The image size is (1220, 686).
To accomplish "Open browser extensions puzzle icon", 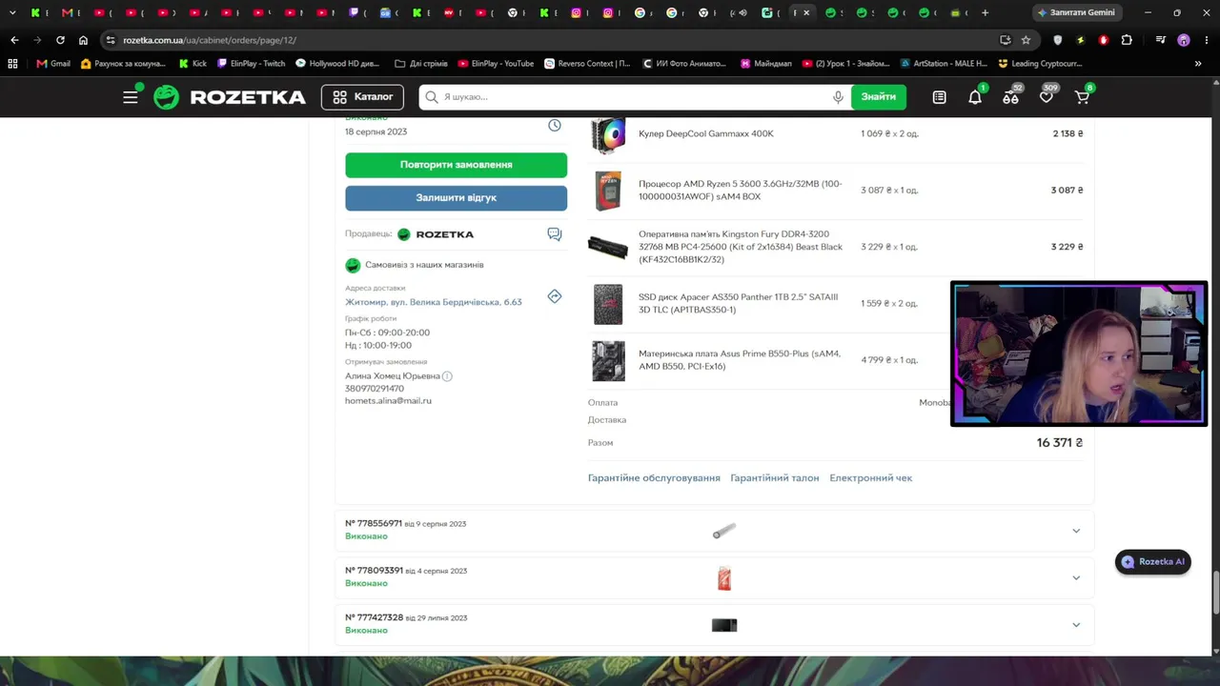I will pyautogui.click(x=1127, y=40).
